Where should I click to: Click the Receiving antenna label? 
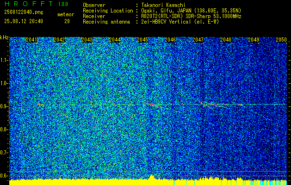(106, 22)
